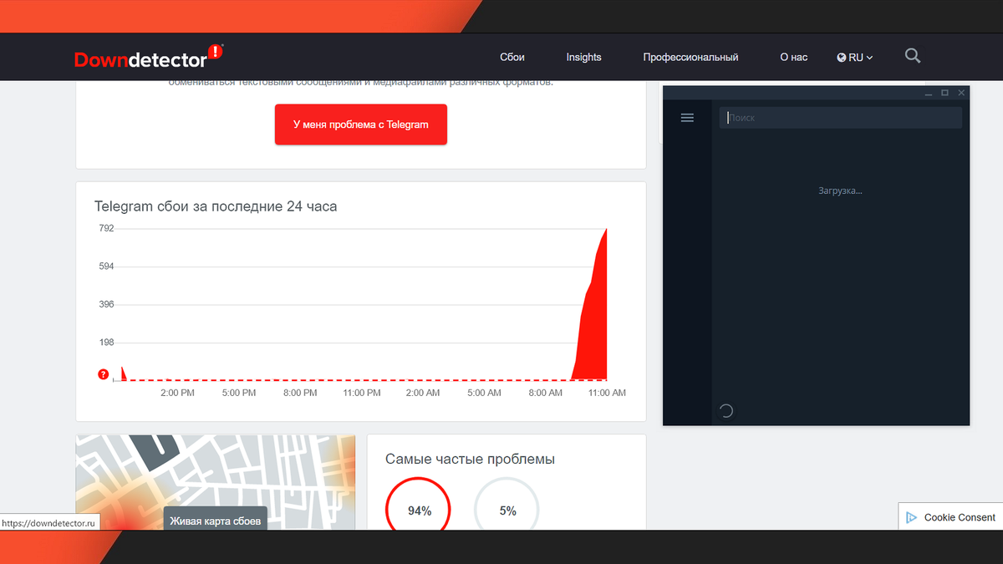Open the Профессиональный menu item
The width and height of the screenshot is (1003, 564).
click(x=690, y=58)
